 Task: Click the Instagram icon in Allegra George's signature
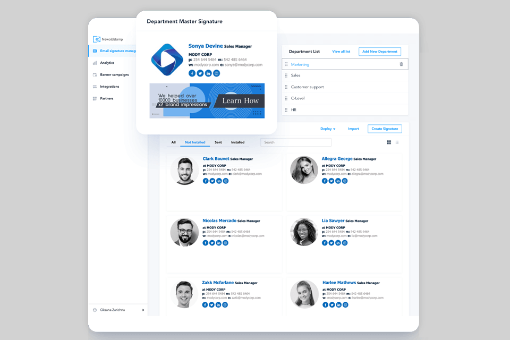[x=344, y=181]
